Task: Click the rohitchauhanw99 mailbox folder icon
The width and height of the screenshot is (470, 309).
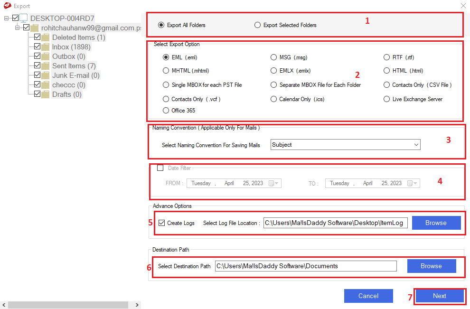Action: pyautogui.click(x=35, y=28)
